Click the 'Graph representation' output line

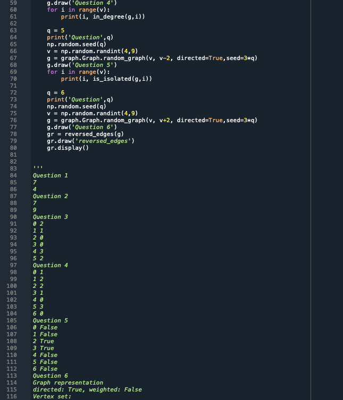(x=68, y=382)
